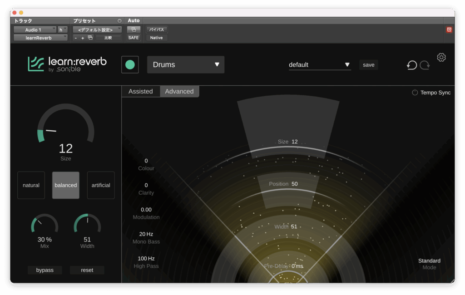Click the Clarity value 0
The image size is (465, 295).
tap(146, 185)
